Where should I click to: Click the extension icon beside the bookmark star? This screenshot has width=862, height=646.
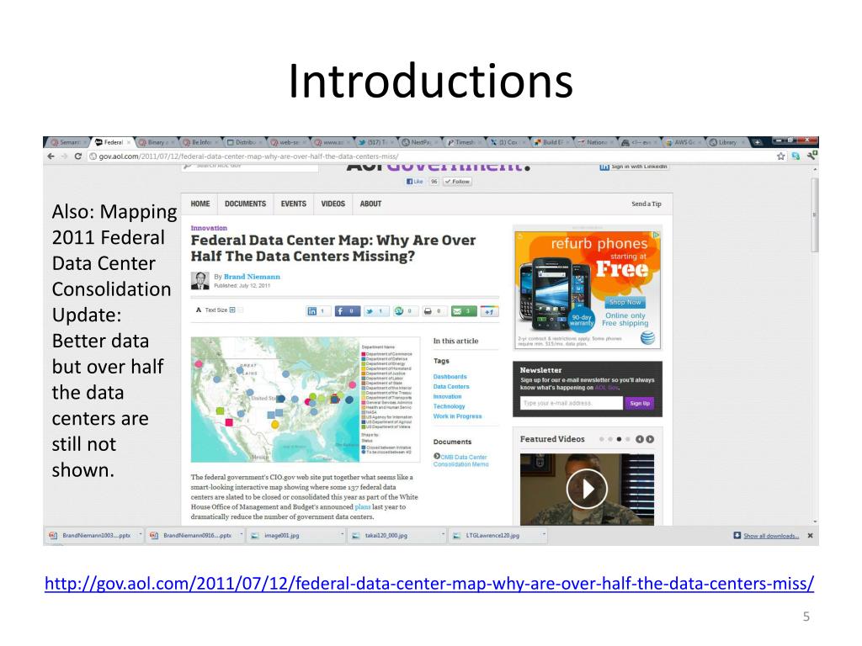tap(795, 156)
